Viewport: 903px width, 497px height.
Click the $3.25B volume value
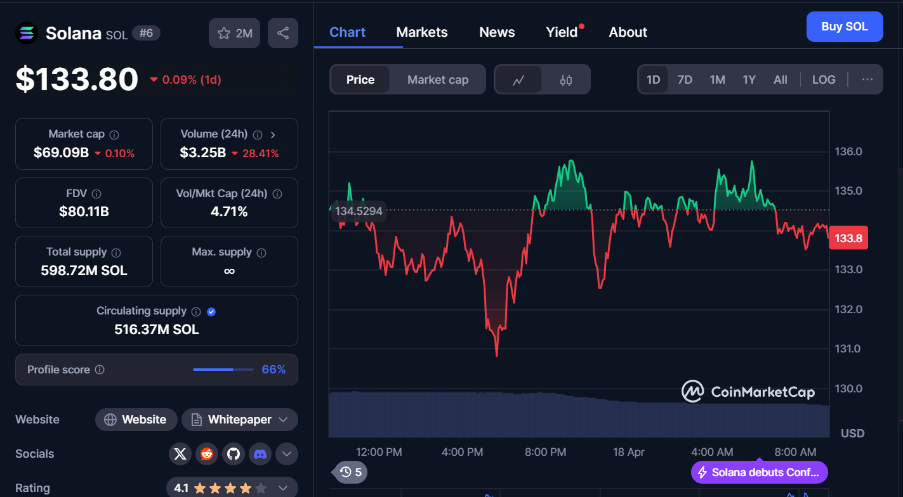[202, 153]
